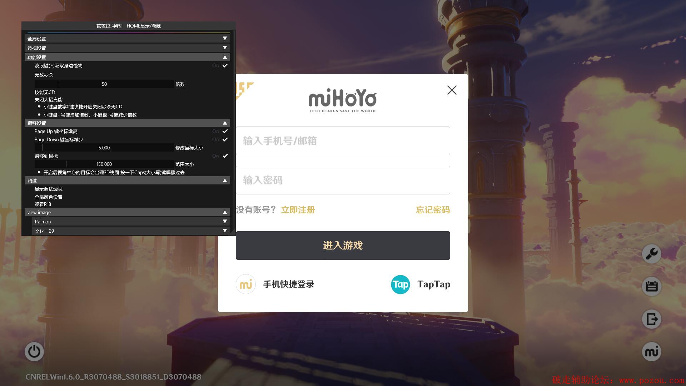686x386 pixels.
Task: Open the Paimon dropdown
Action: pos(131,222)
